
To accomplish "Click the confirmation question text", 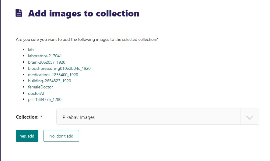I will tap(87, 40).
